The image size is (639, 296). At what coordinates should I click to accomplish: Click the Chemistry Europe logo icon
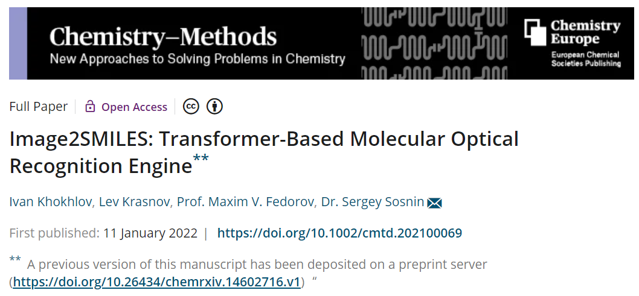click(x=535, y=33)
